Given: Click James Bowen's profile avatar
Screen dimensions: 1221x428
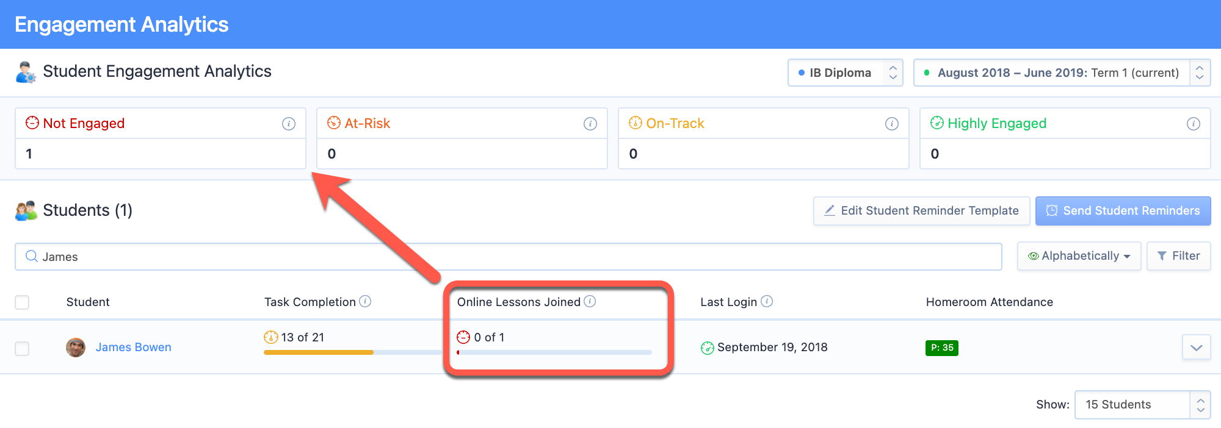Looking at the screenshot, I should point(76,348).
